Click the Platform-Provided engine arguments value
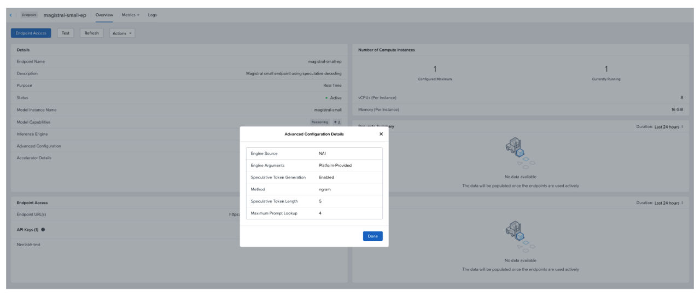700x296 pixels. coord(335,165)
